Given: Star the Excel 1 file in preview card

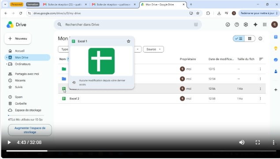Looking at the screenshot, I should [x=128, y=42].
